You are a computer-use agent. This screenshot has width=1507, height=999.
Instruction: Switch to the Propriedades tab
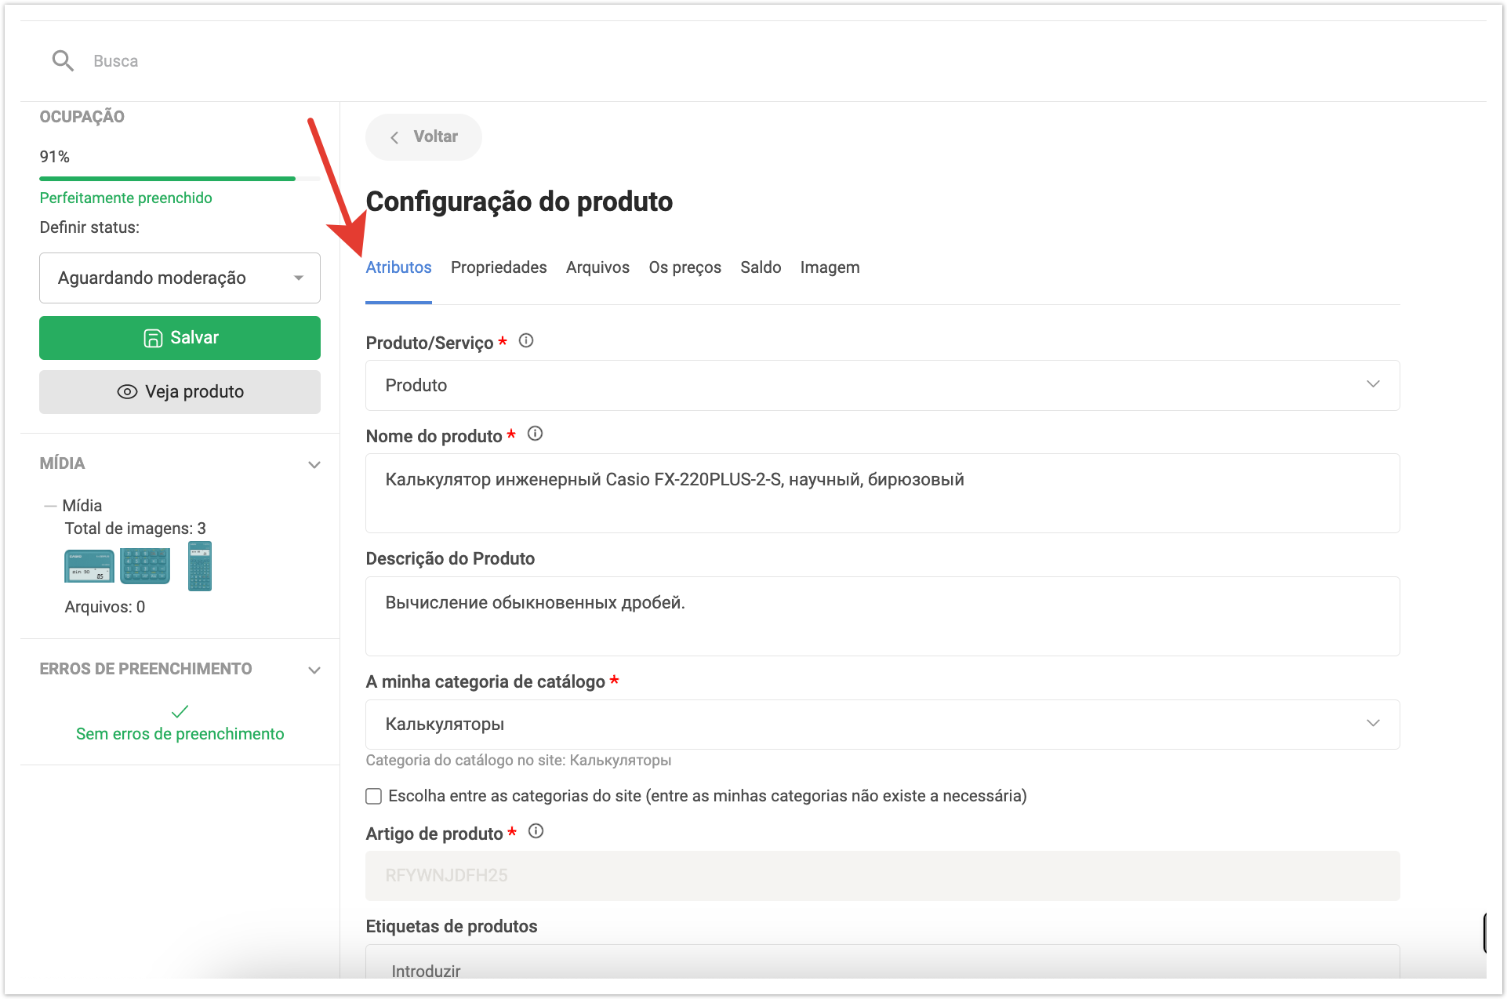(499, 267)
